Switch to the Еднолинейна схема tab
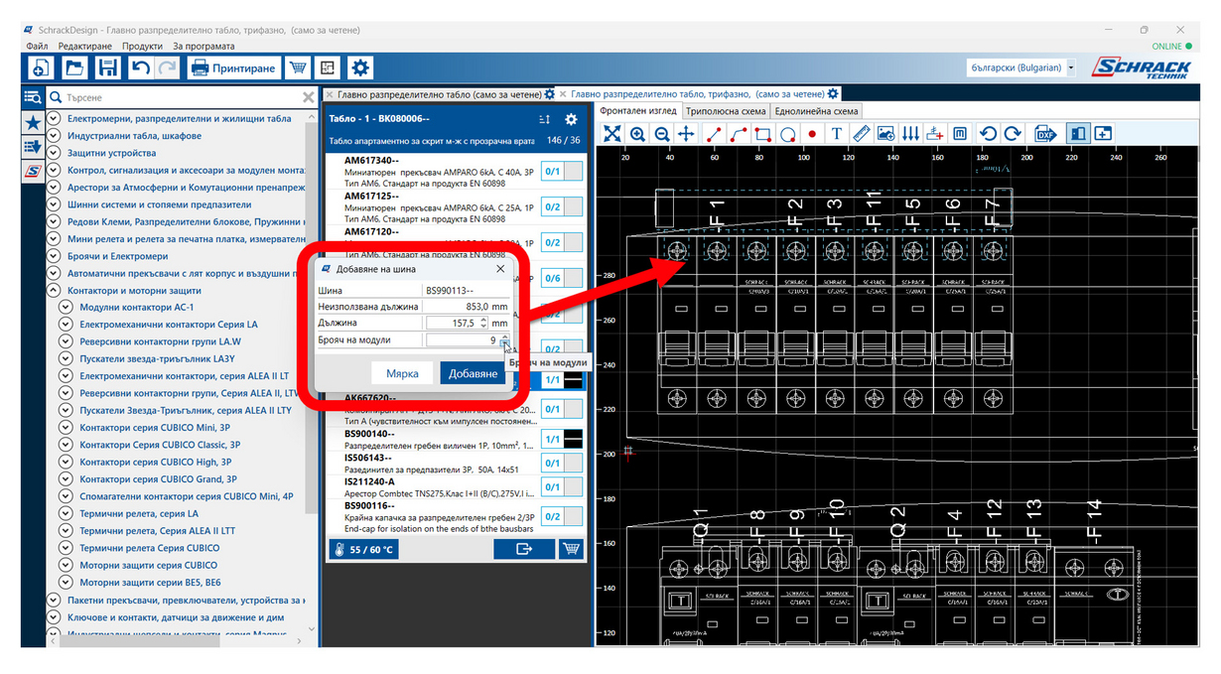 point(816,111)
